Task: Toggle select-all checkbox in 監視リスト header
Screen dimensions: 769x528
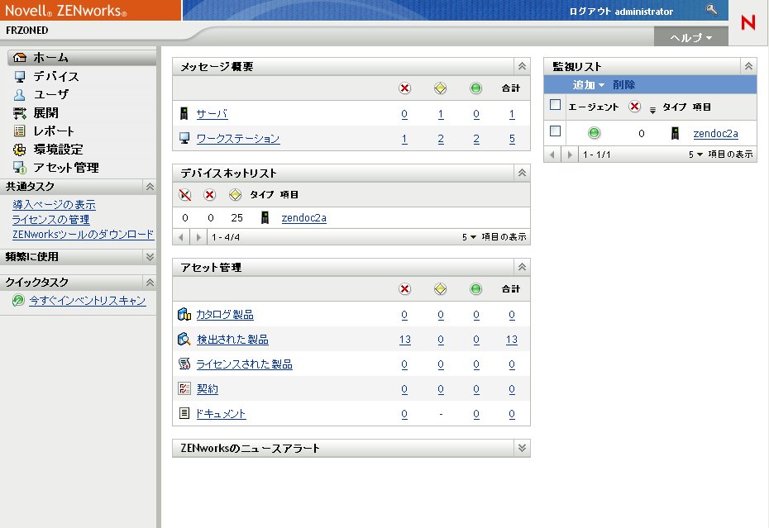Action: click(555, 105)
